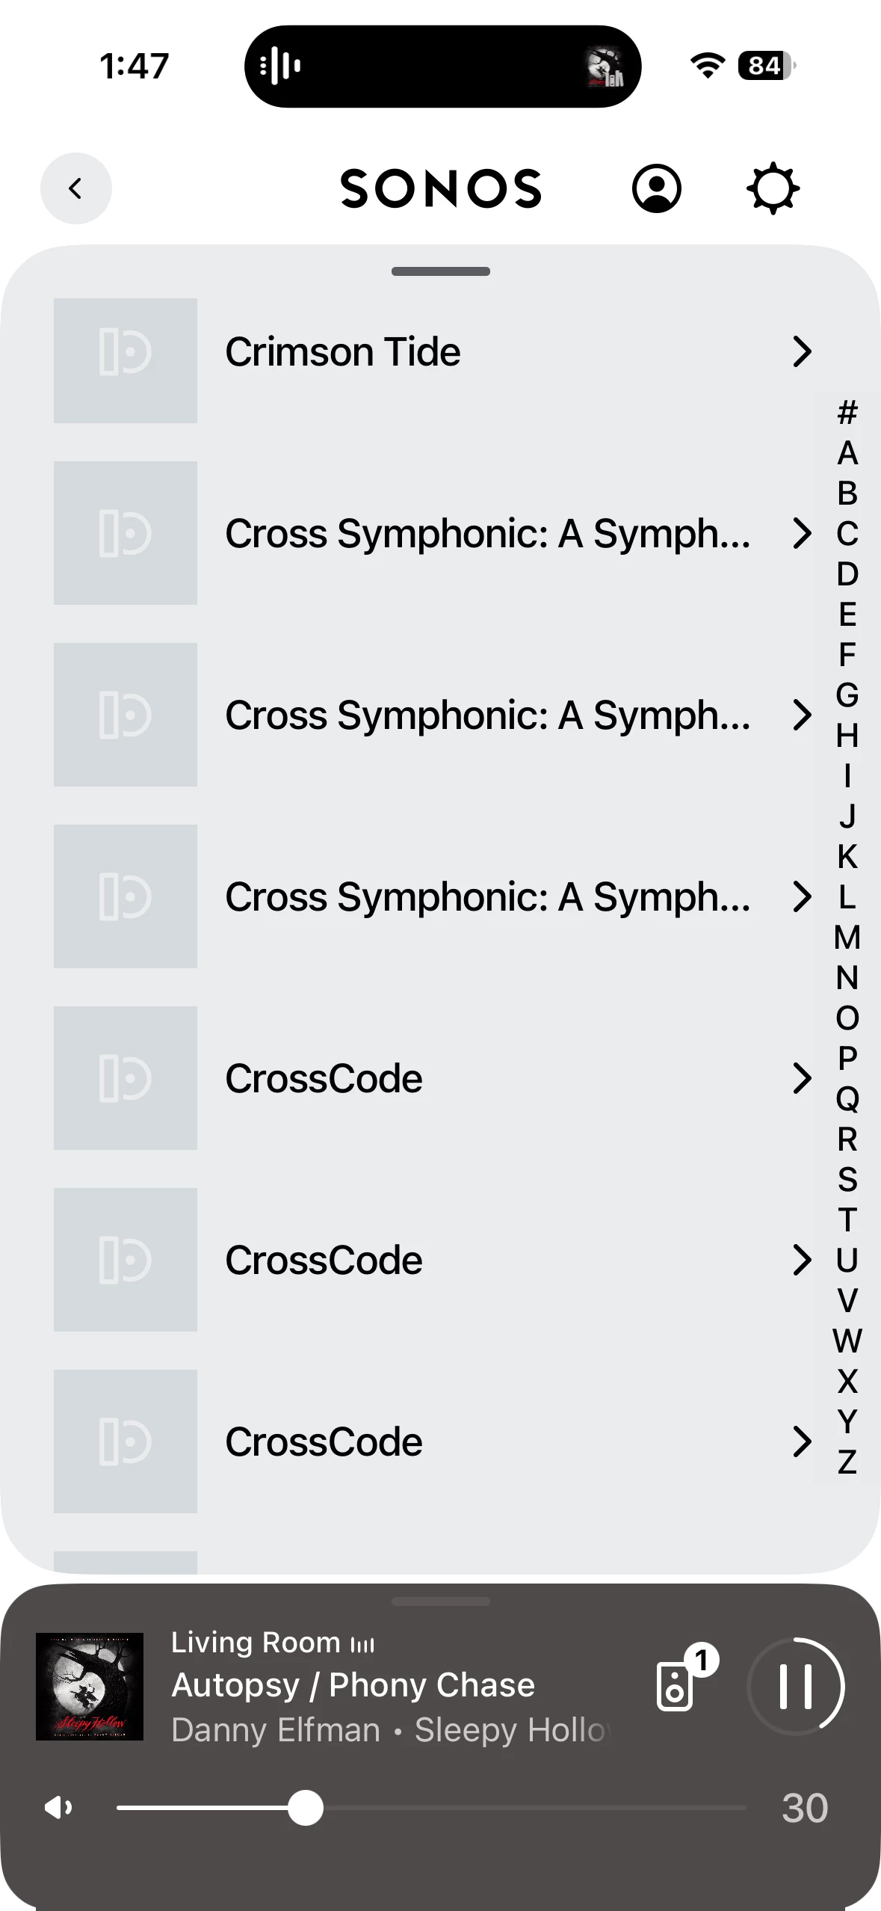Tap the Crimson Tide album placeholder thumbnail

pos(126,360)
